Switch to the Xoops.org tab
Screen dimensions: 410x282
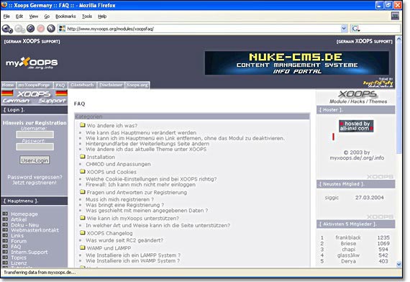tap(137, 85)
